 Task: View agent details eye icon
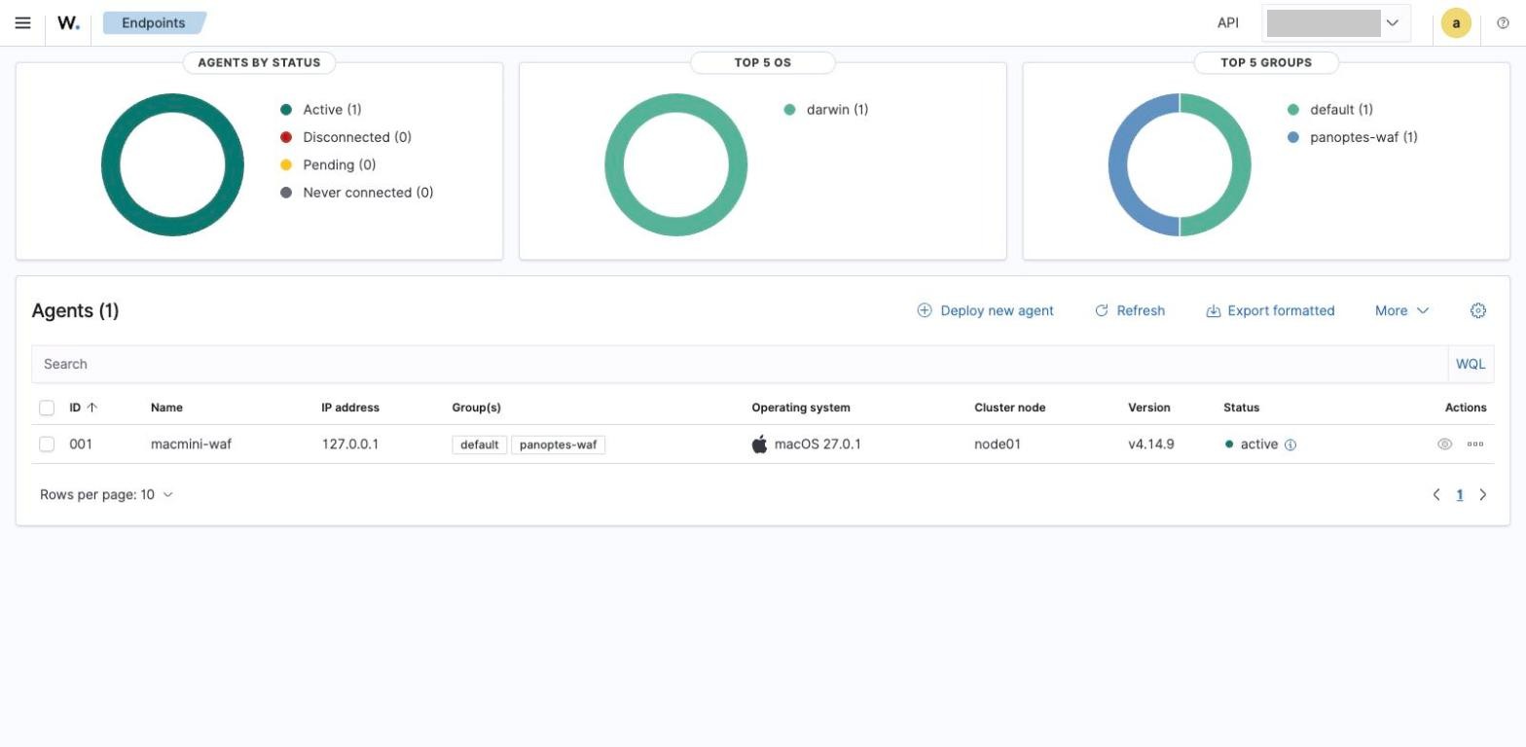(1445, 445)
